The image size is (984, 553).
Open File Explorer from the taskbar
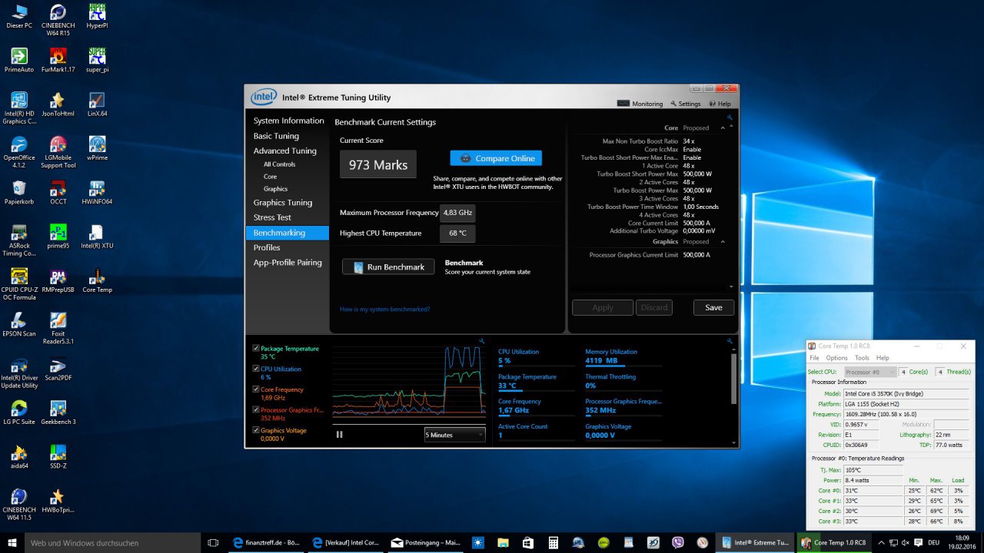coord(503,542)
